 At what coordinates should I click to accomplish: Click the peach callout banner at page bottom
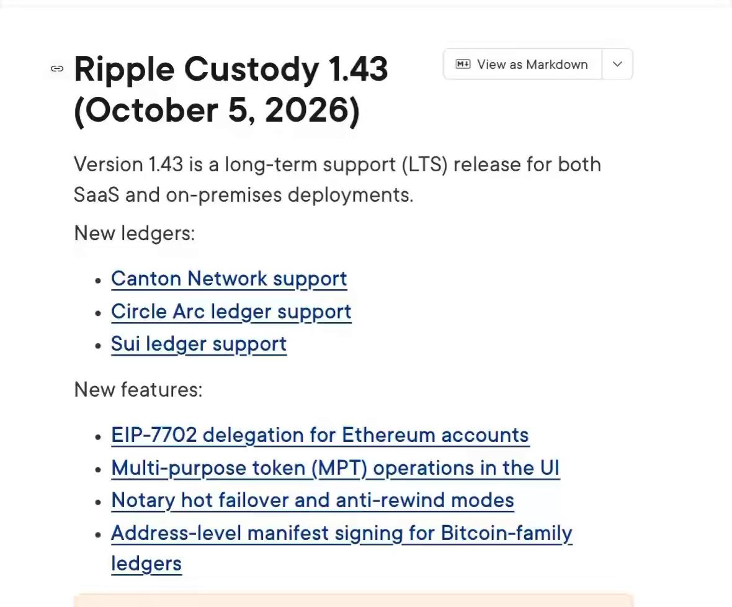[354, 600]
